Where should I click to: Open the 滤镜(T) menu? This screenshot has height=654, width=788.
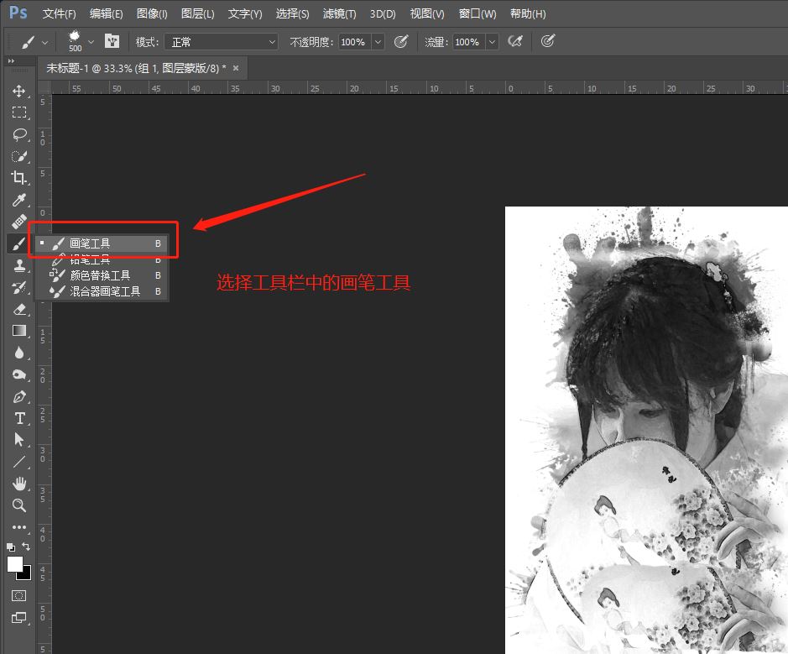(339, 14)
